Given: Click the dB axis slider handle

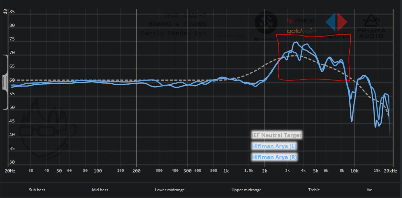Looking at the screenshot, I should coord(5,82).
